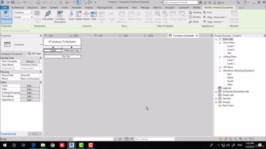Image resolution: width=266 pixels, height=149 pixels.
Task: Click the Reset appearance tool
Action: 194,22
